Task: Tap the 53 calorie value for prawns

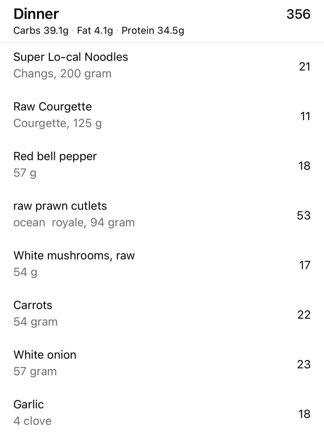Action: [303, 215]
